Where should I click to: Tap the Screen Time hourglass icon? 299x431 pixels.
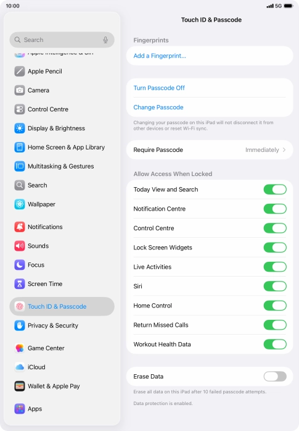[x=20, y=284]
